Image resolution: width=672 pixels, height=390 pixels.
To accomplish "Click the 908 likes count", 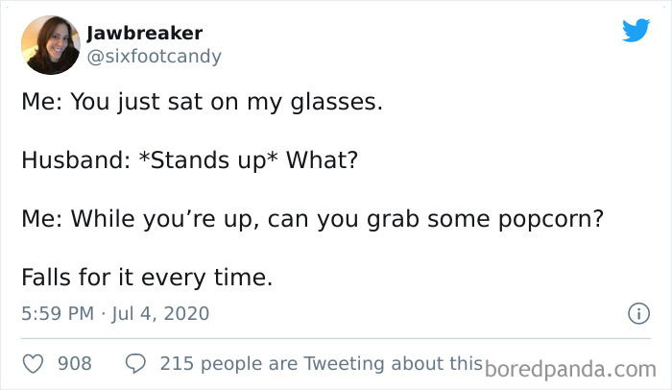I will (75, 363).
